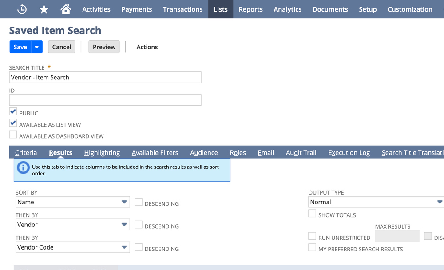Enable the Show Totals checkbox

[x=312, y=213]
